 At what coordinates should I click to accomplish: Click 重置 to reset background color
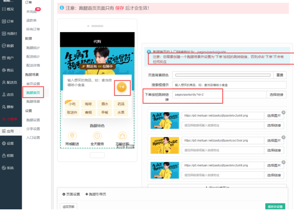coord(280,75)
